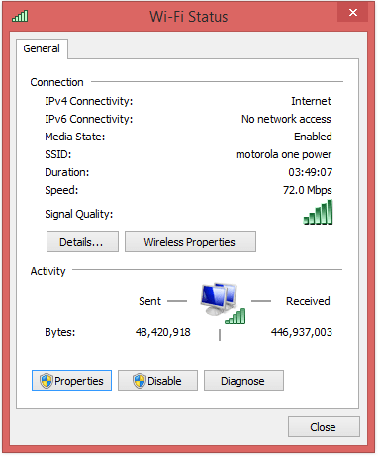Click the 'Sent' label in Activity
378x457 pixels.
click(149, 301)
